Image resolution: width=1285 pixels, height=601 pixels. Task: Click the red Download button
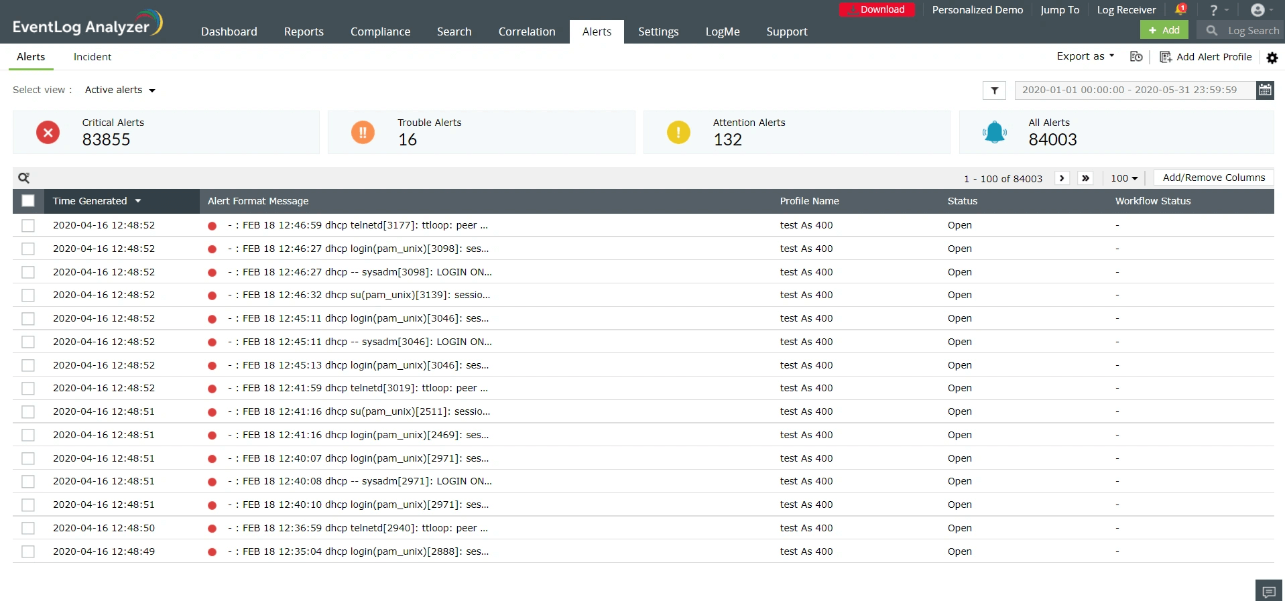(877, 9)
